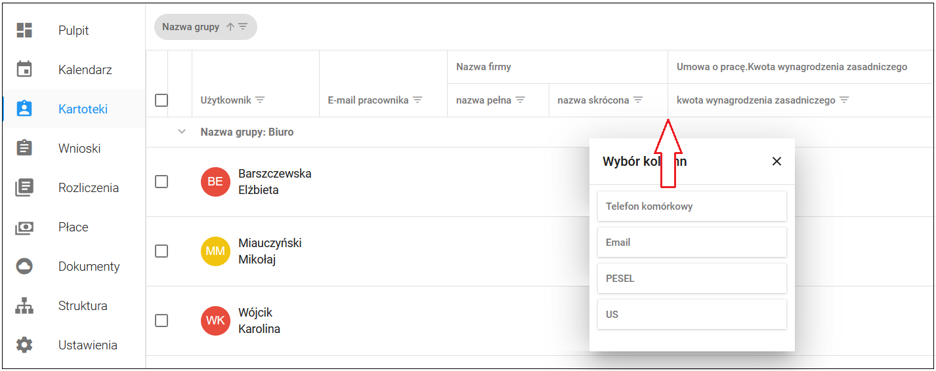Screen dimensions: 936x371
Task: Open Dokumenty cloud icon
Action: point(24,266)
